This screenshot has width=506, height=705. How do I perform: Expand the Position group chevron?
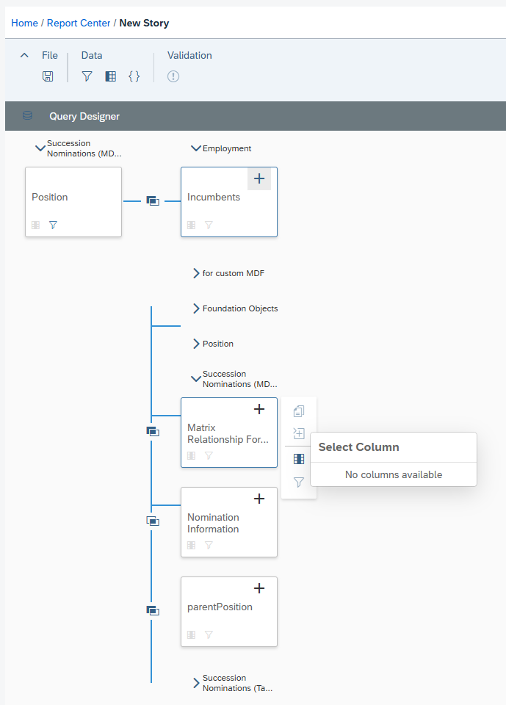coord(196,344)
